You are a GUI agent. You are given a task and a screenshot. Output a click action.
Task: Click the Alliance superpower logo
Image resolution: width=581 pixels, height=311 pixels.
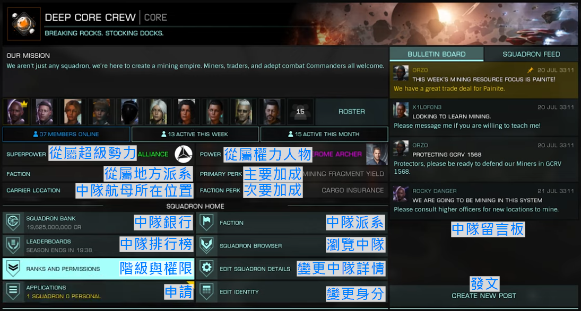pyautogui.click(x=184, y=154)
